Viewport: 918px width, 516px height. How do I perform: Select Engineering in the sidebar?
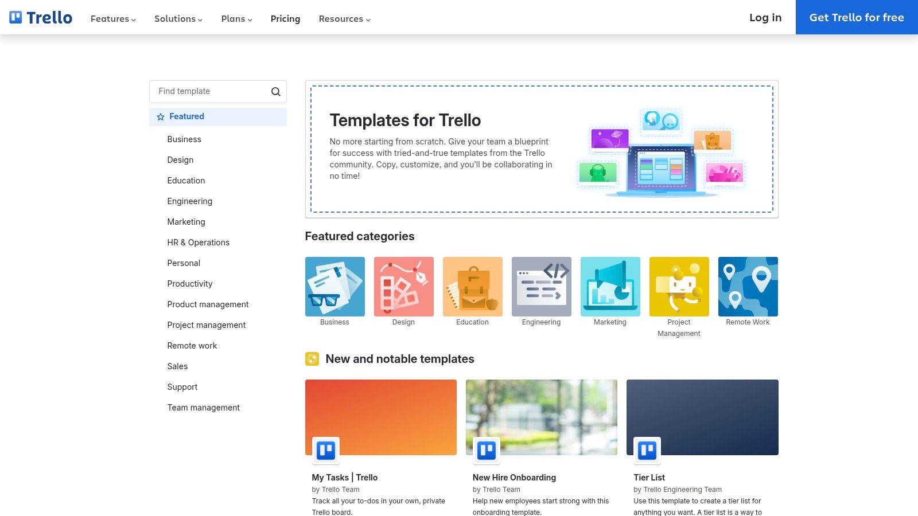[190, 201]
